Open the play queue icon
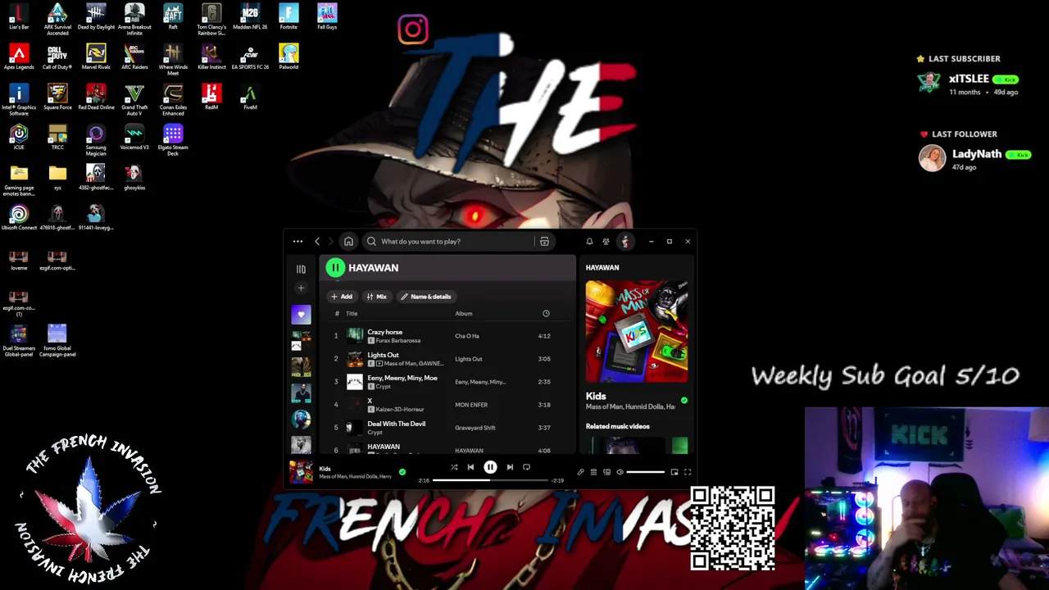Screen dimensions: 1049x590 tap(593, 472)
